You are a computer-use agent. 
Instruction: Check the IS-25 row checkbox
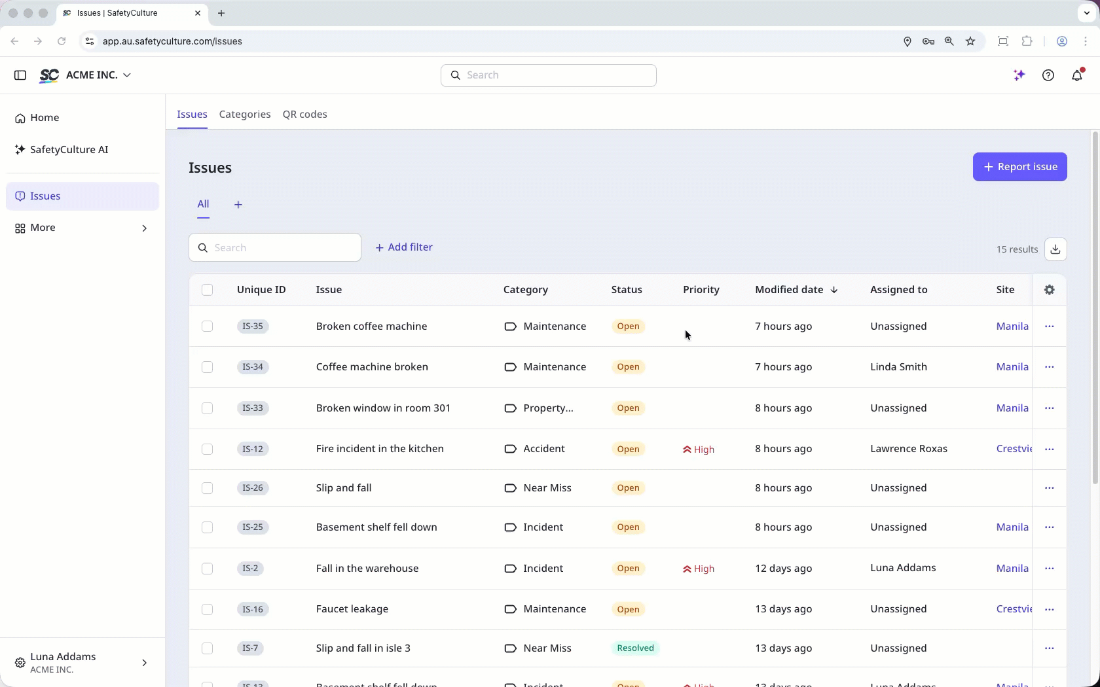207,527
